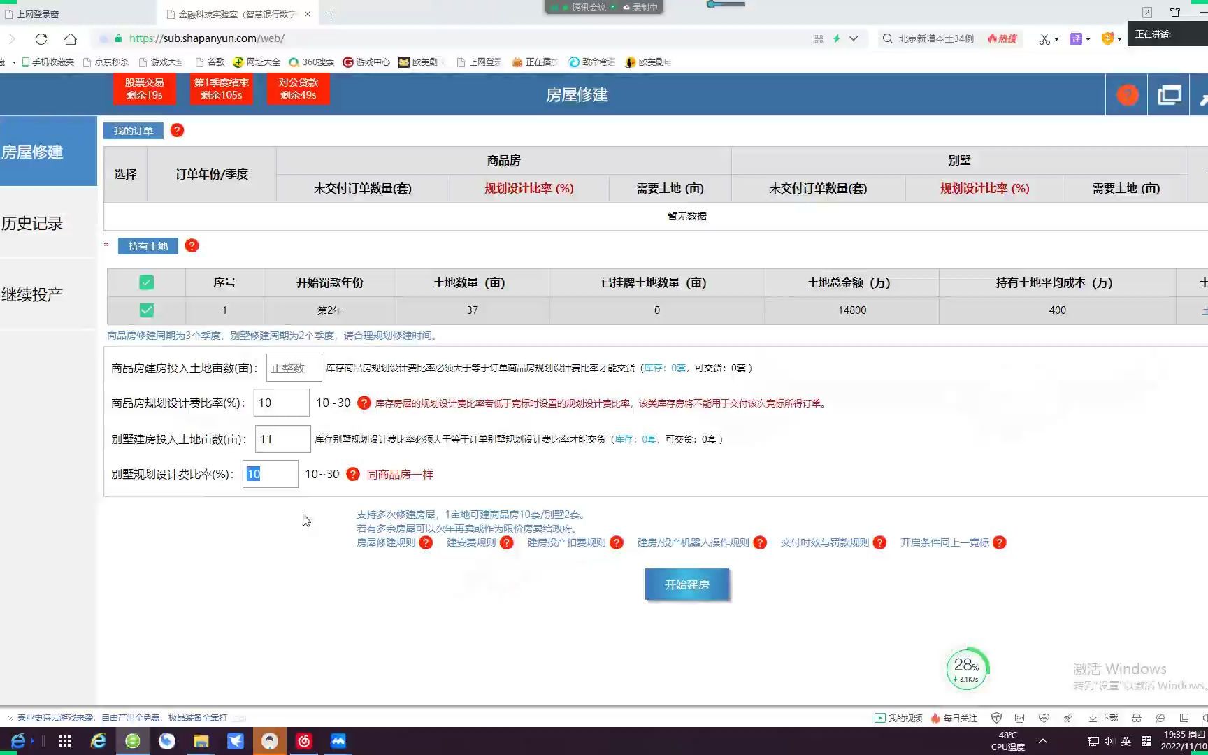Open the 360 browser green taskbar icon
The width and height of the screenshot is (1208, 755).
click(x=133, y=741)
